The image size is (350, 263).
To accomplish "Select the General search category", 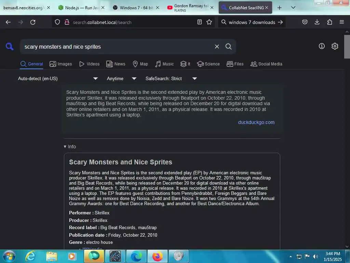I will tap(31, 64).
